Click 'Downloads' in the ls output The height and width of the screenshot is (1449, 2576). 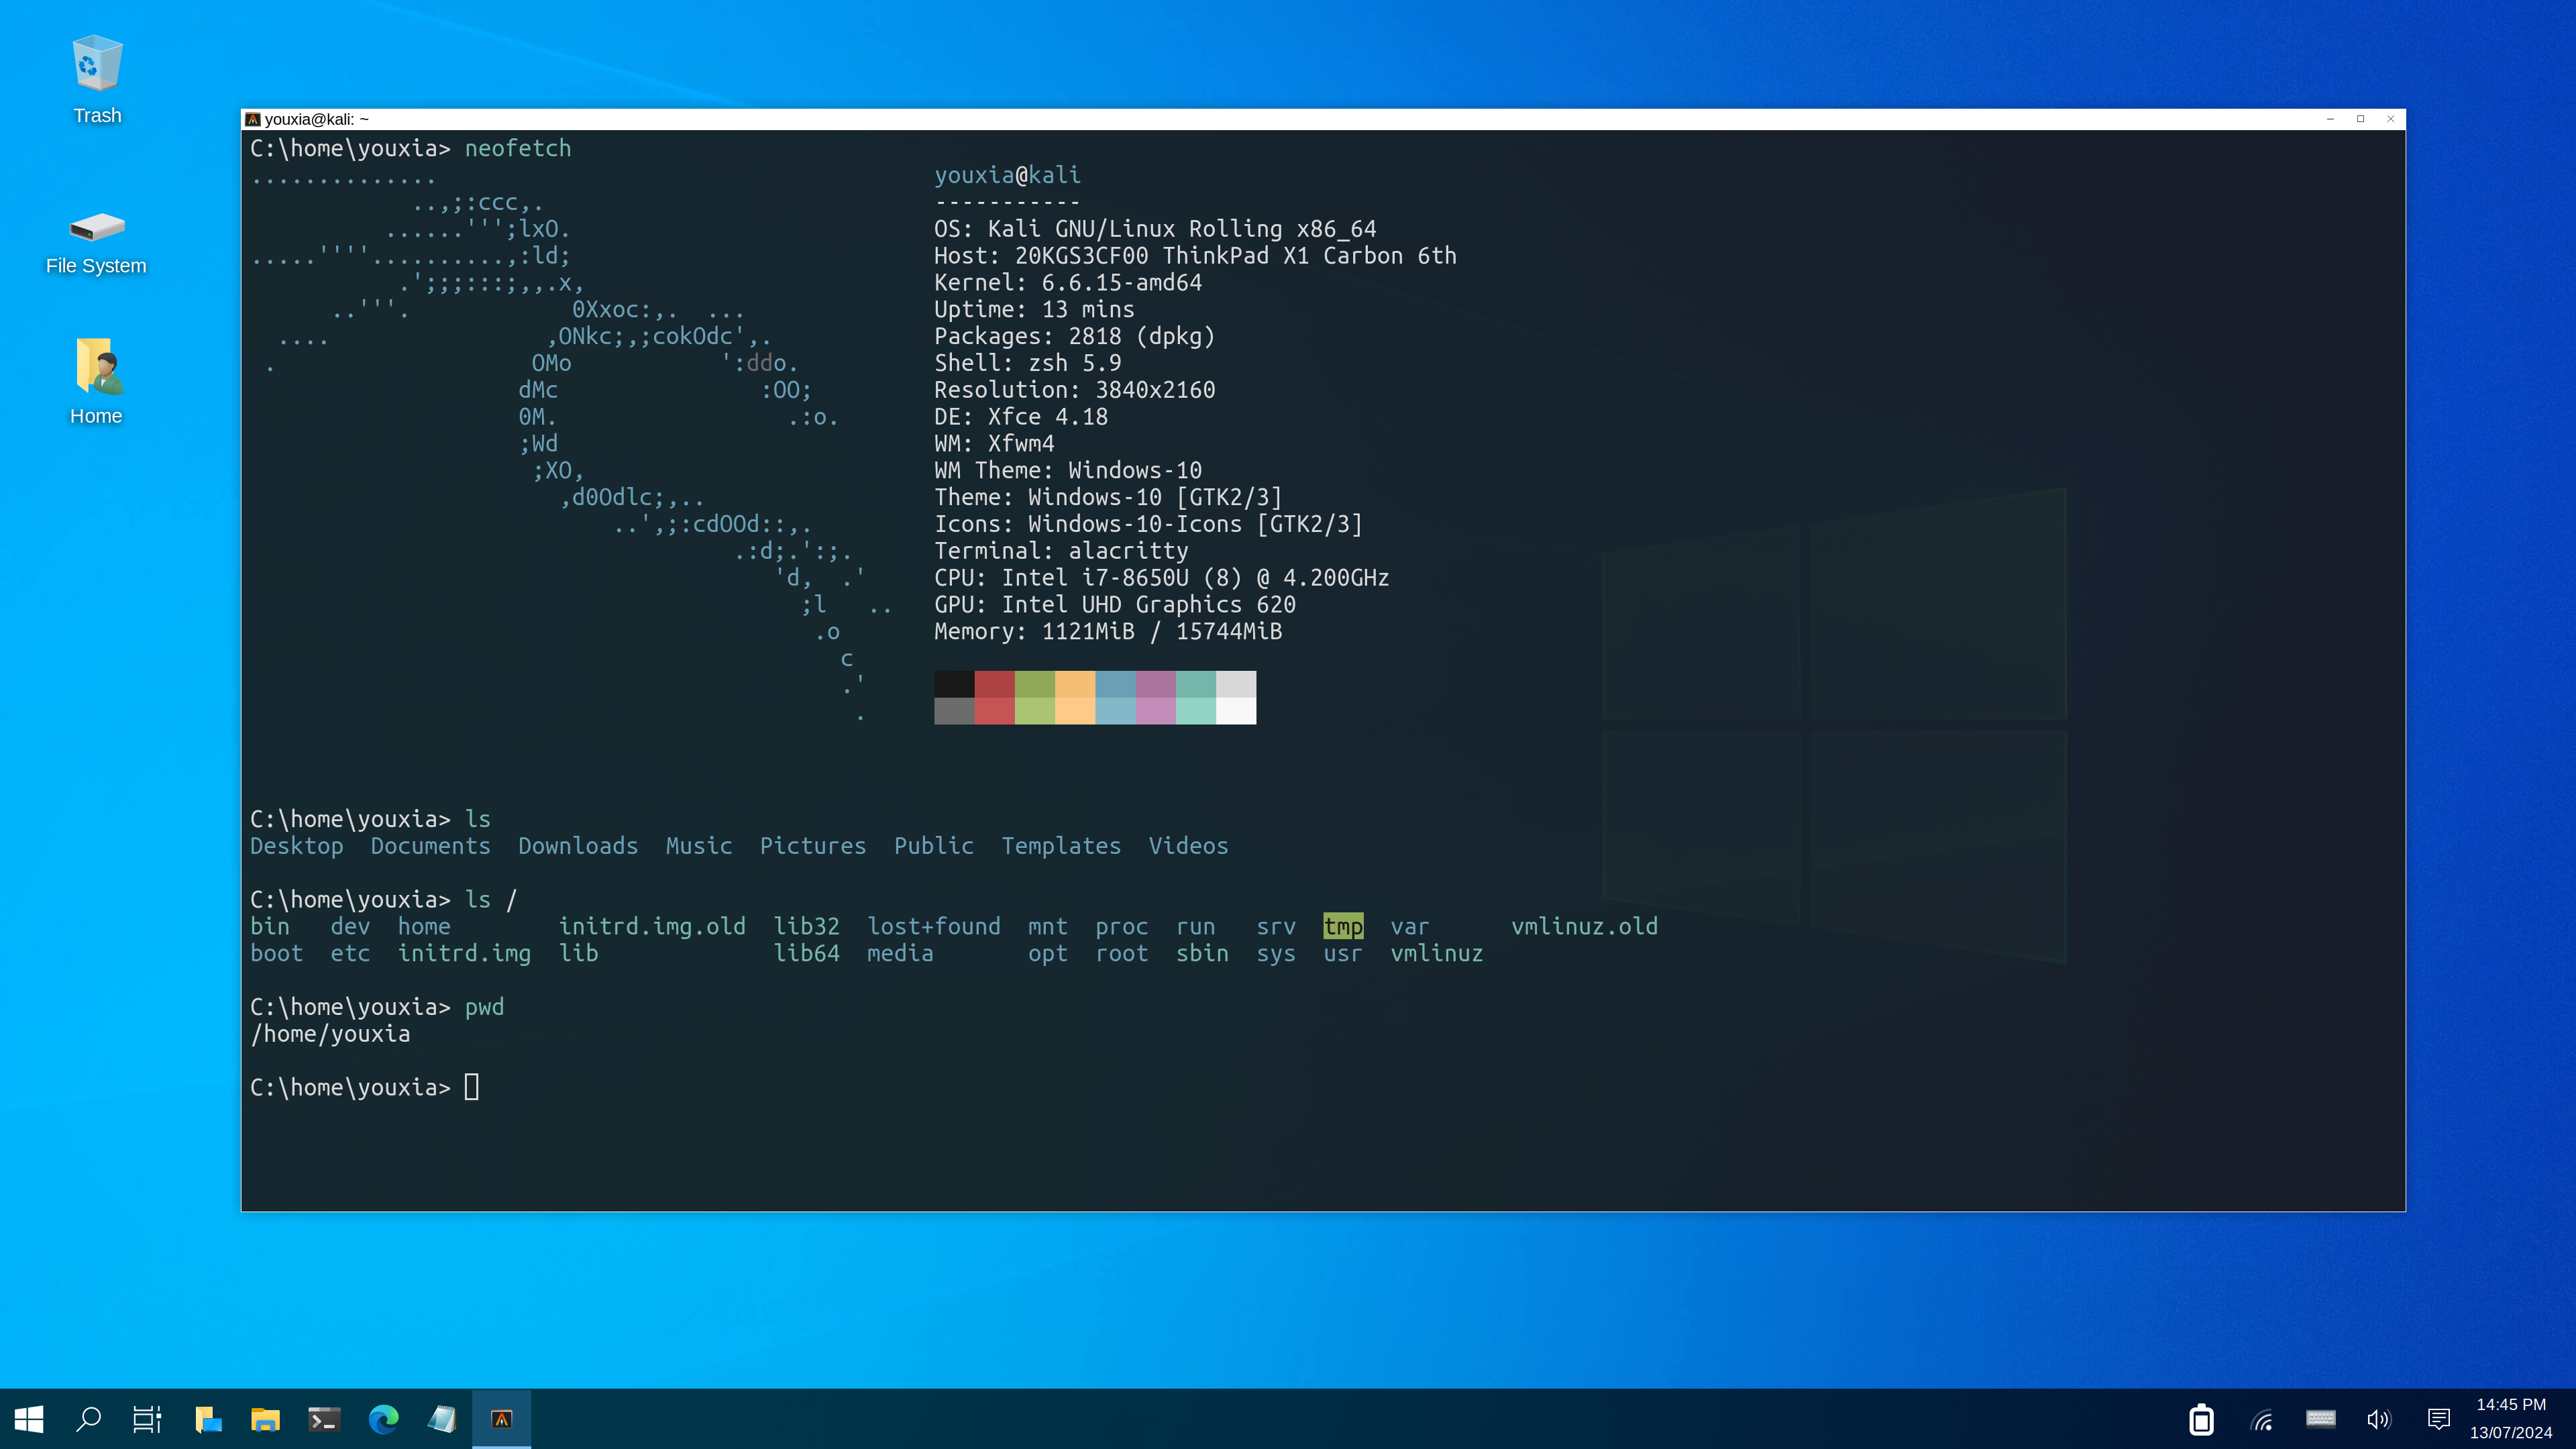click(x=578, y=846)
